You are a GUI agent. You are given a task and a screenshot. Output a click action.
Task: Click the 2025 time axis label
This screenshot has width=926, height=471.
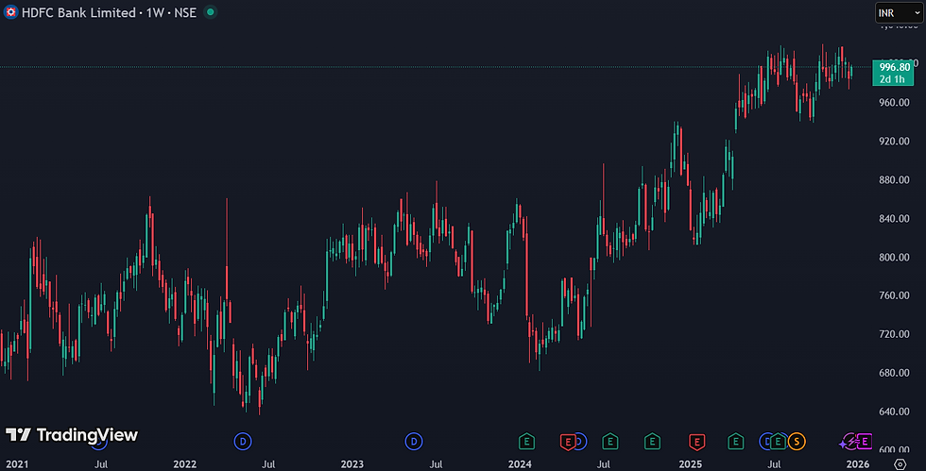[691, 463]
